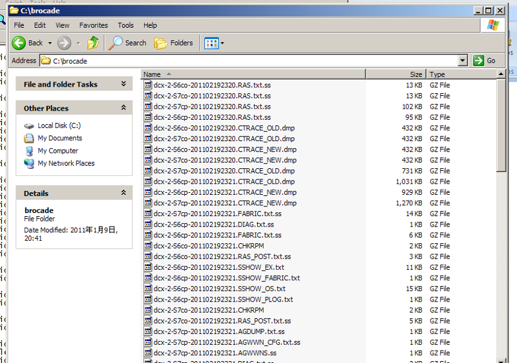Open the Tools menu
This screenshot has width=517, height=363.
pyautogui.click(x=125, y=25)
